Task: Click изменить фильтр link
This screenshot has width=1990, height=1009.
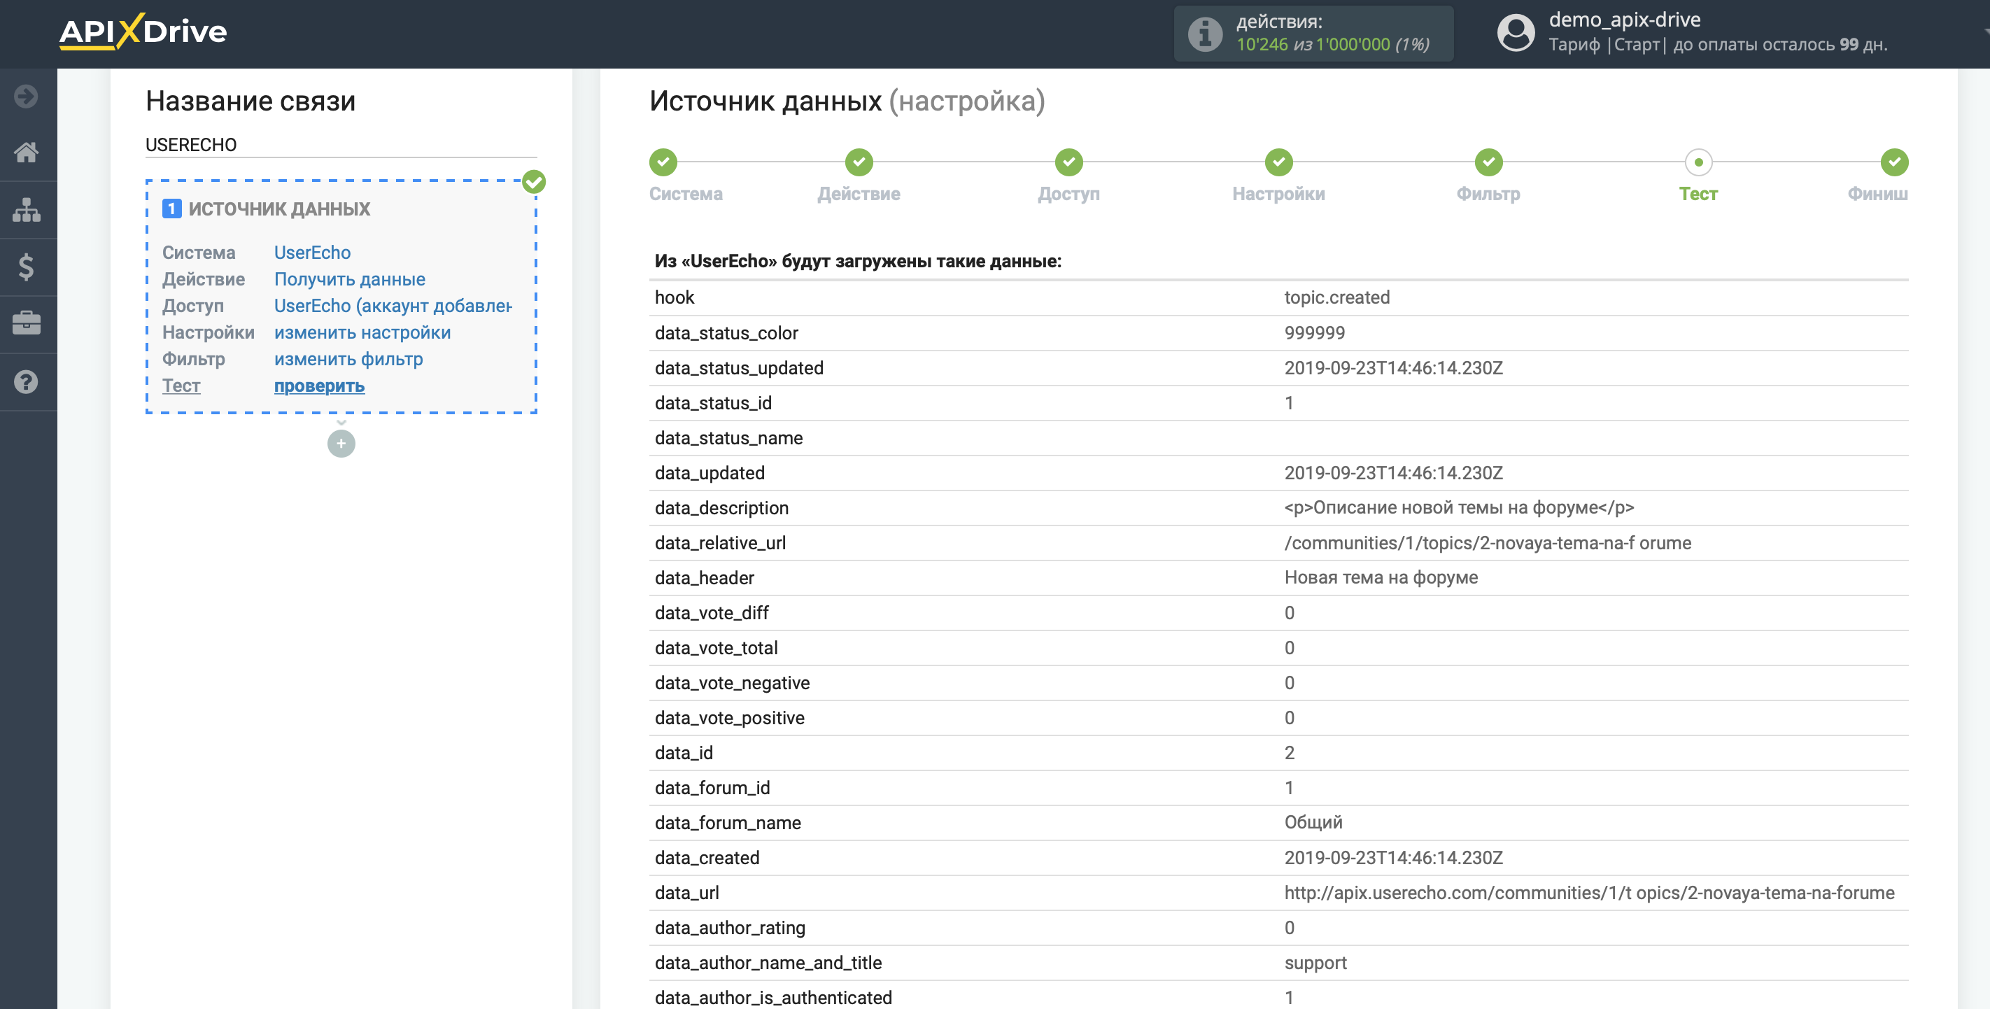Action: [x=348, y=359]
